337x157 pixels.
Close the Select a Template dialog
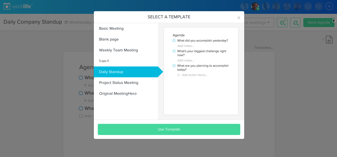[239, 18]
